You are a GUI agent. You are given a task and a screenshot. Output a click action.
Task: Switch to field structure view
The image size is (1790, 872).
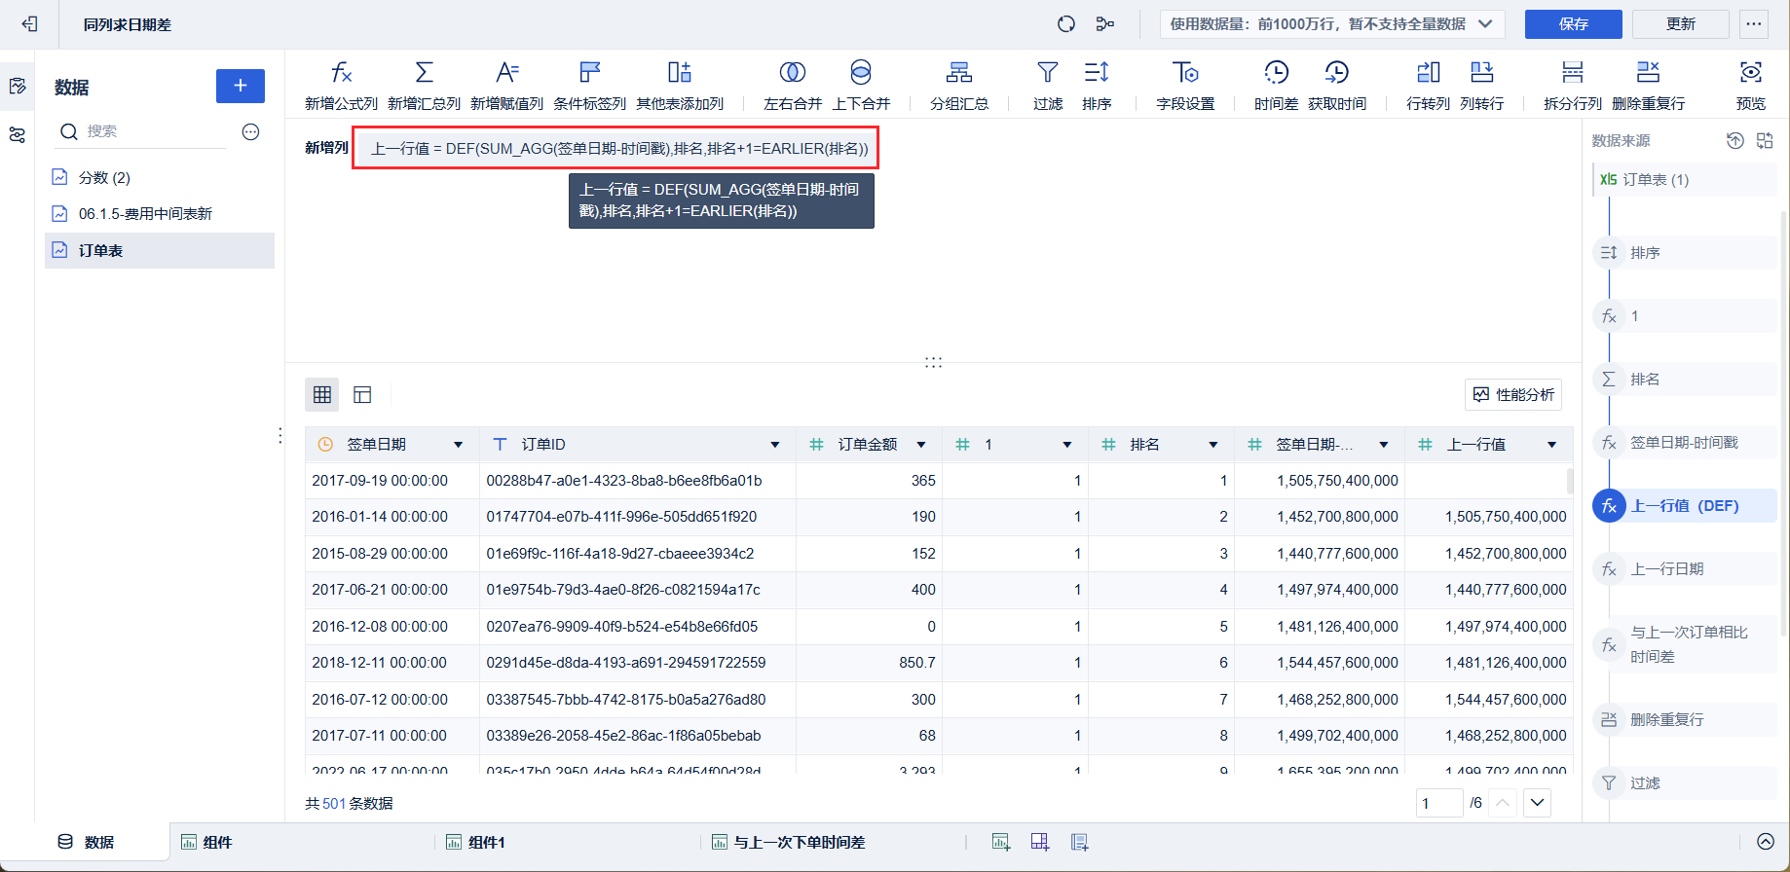362,394
